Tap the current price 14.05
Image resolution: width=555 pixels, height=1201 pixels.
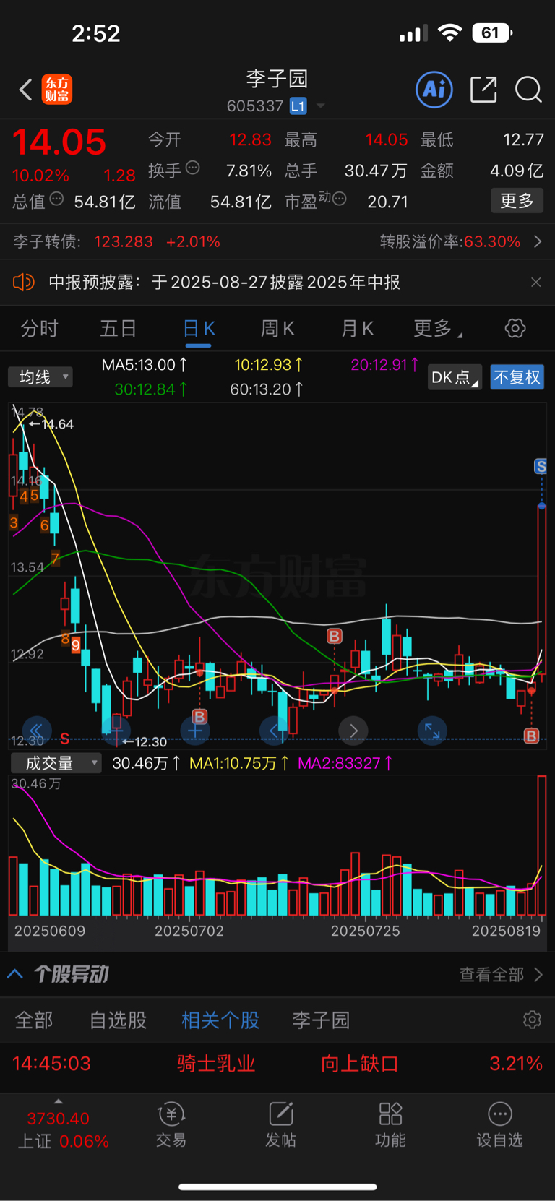click(x=59, y=142)
